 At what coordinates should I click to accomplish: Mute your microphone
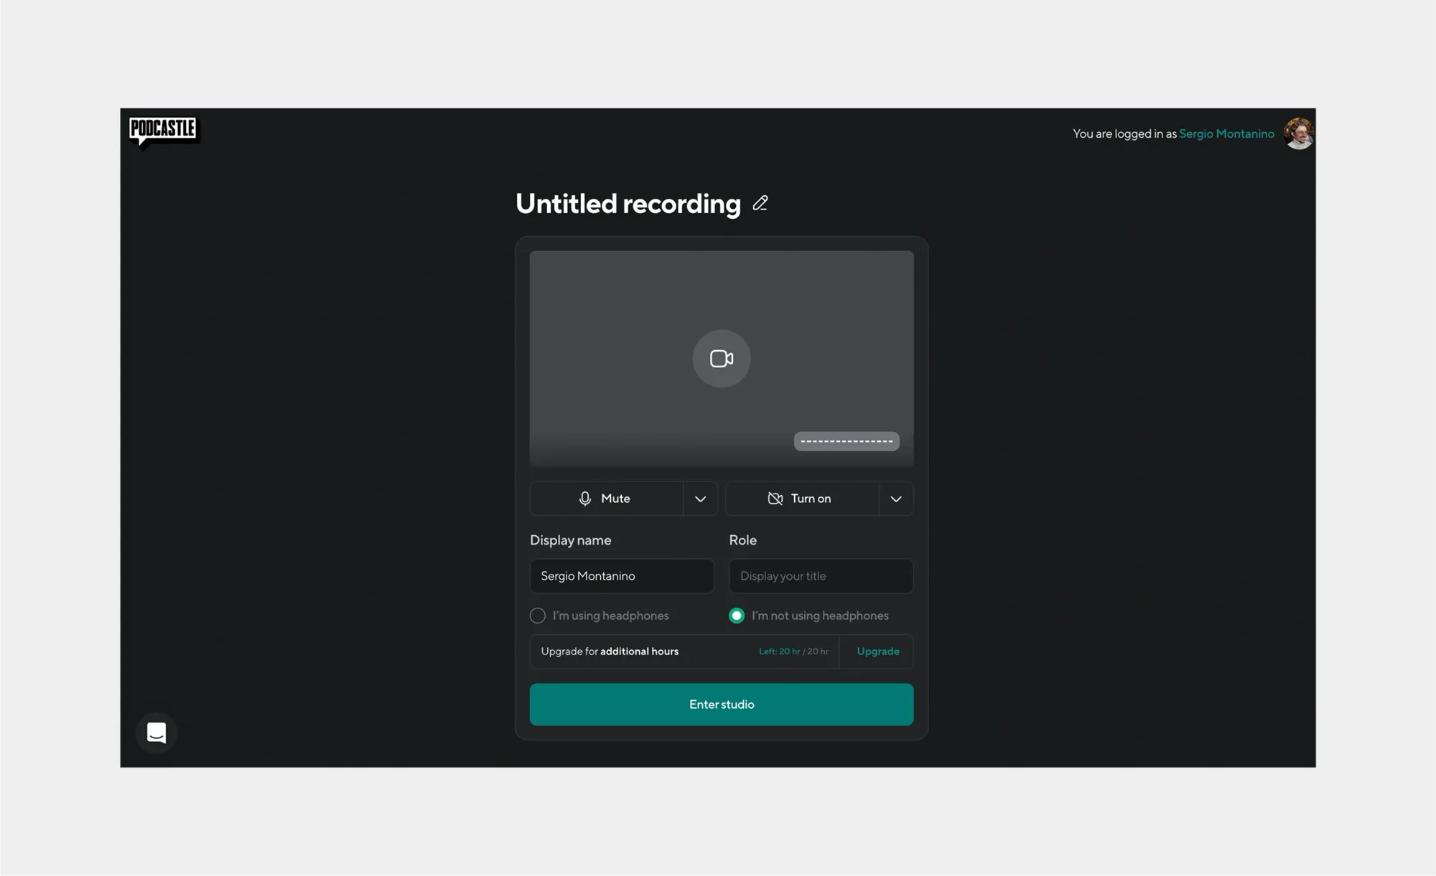tap(607, 498)
